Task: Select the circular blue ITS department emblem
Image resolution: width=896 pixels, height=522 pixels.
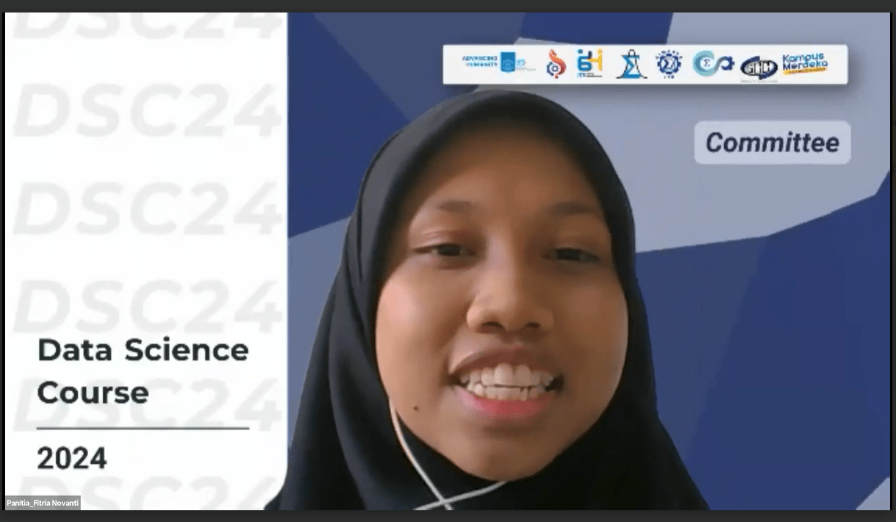Action: tap(669, 62)
